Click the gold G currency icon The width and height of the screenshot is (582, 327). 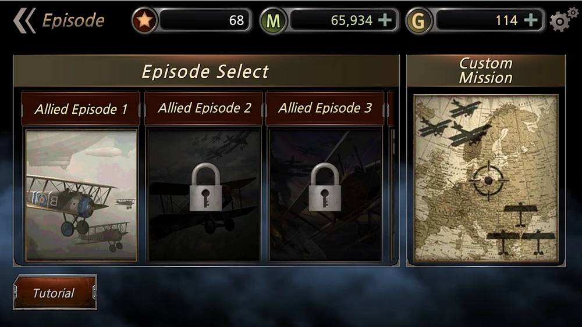pyautogui.click(x=418, y=21)
